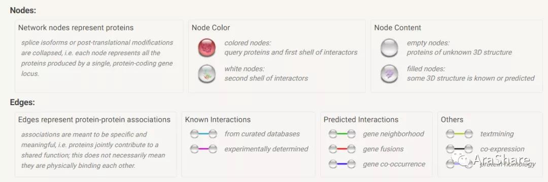Click the empty node sphere icon
This screenshot has width=548, height=182.
(x=389, y=48)
